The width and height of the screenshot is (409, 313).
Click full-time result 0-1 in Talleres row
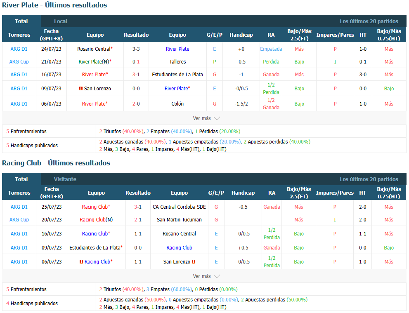(136, 62)
